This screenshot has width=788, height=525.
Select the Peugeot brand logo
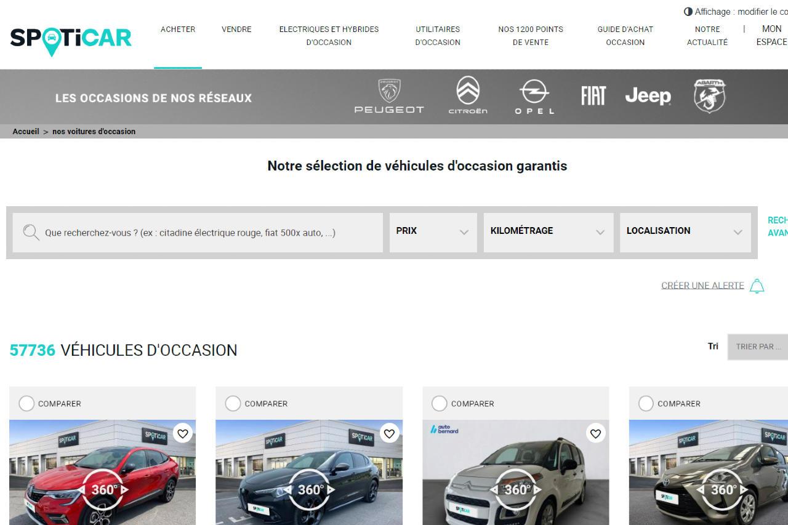pos(388,97)
